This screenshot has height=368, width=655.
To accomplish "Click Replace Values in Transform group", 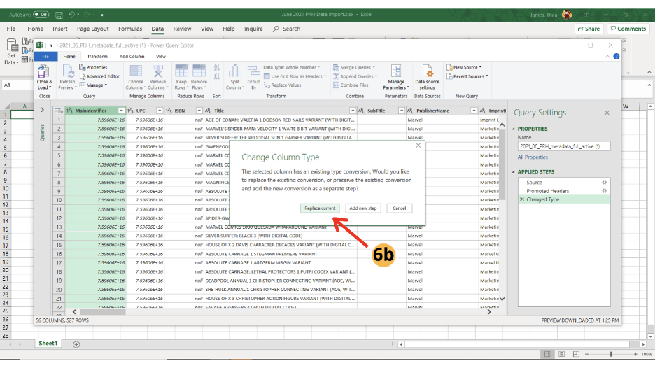I will (x=283, y=85).
